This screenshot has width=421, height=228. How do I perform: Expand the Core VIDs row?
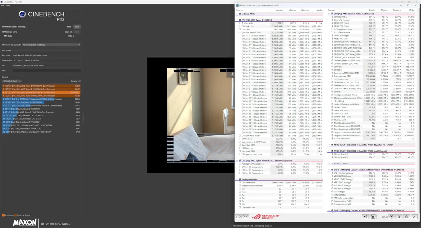pyautogui.click(x=240, y=23)
